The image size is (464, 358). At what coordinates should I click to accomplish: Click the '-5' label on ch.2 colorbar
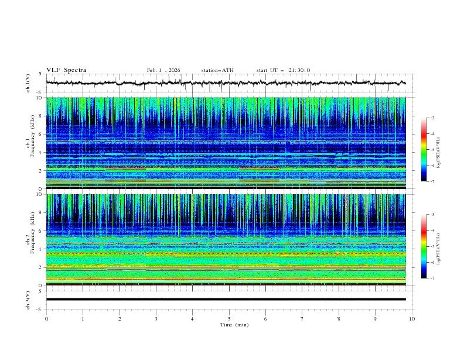click(432, 246)
